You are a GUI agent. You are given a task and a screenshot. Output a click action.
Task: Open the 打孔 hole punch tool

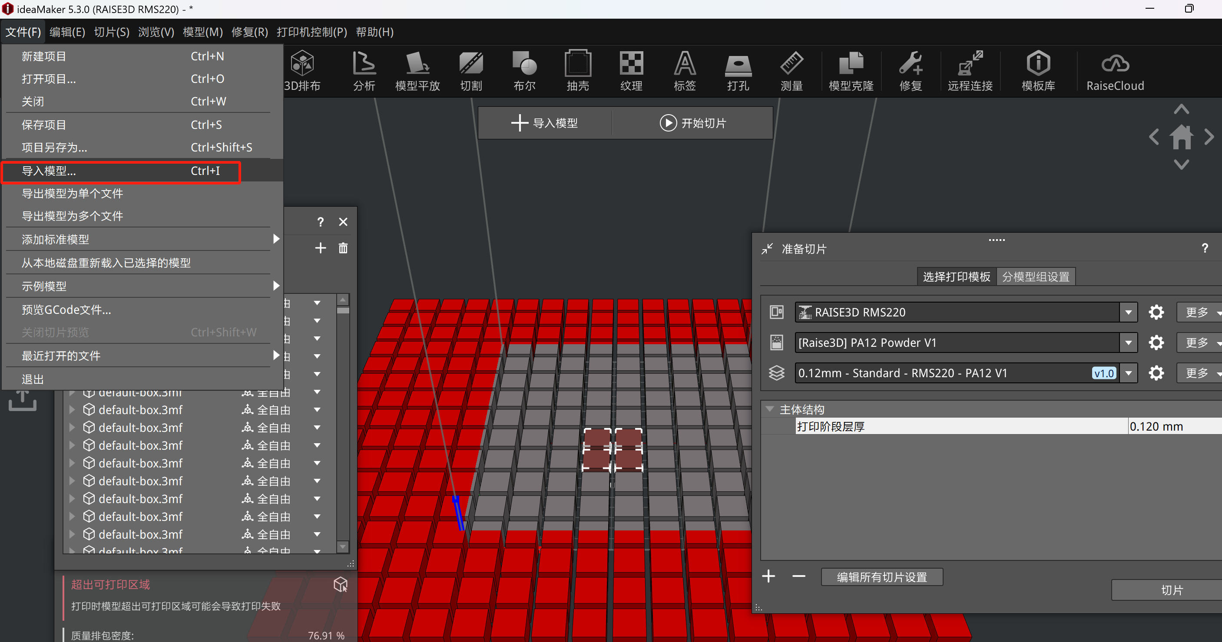(738, 71)
